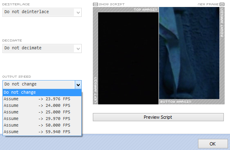Open the Decimate dropdown
Image resolution: width=230 pixels, height=150 pixels.
[42, 48]
